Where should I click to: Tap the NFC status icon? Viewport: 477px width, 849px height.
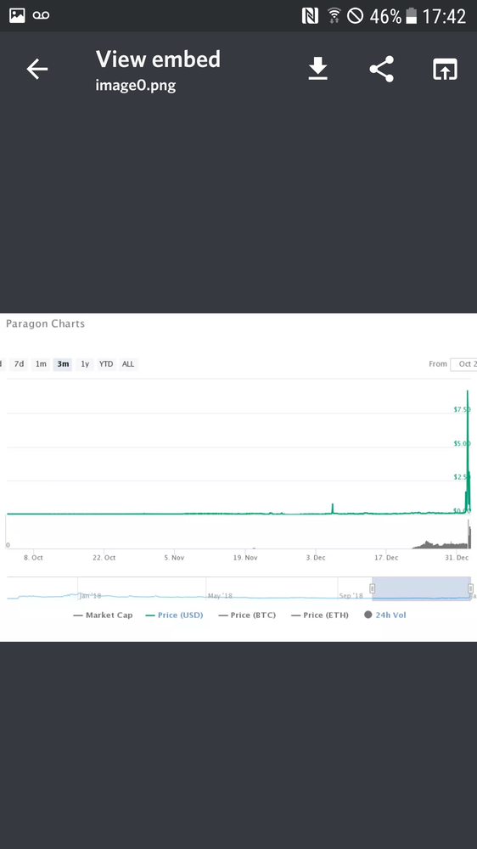310,15
